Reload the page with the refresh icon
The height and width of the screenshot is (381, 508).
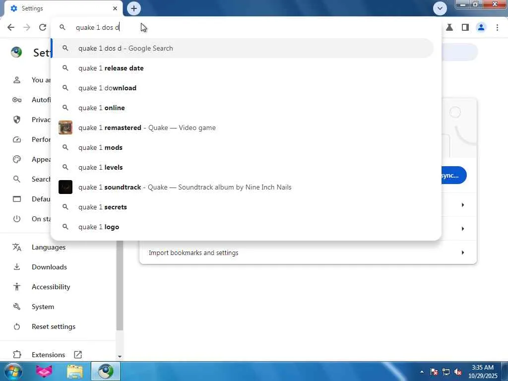click(x=43, y=27)
